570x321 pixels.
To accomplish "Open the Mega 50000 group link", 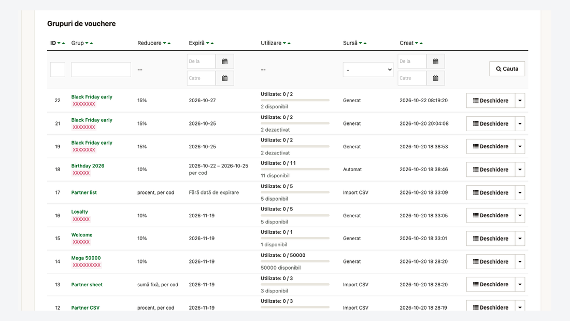I will coord(86,258).
